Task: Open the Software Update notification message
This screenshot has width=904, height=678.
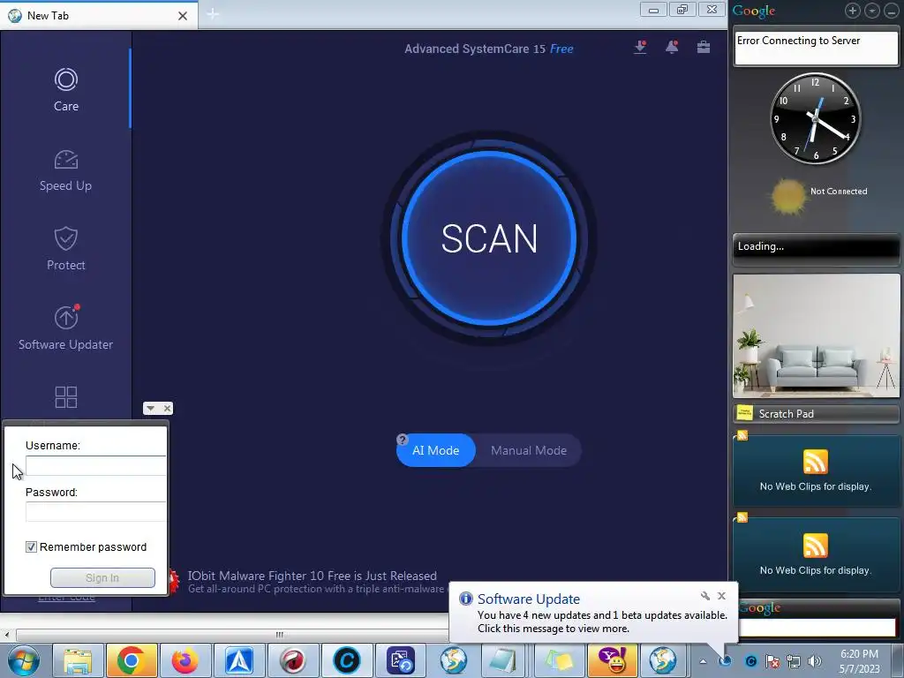Action: (602, 622)
